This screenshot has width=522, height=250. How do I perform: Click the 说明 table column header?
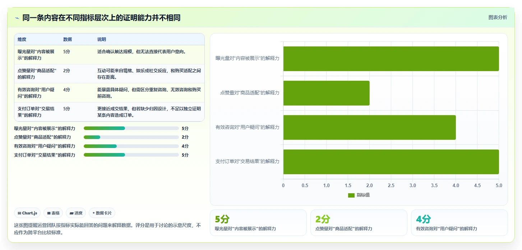(102, 40)
